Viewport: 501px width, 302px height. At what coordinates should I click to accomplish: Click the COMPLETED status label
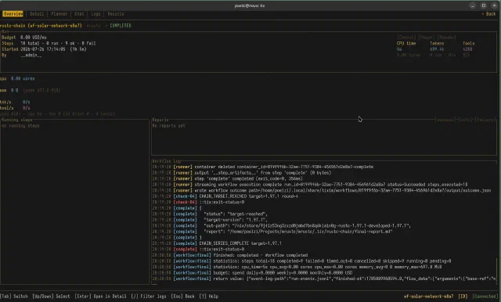121,26
